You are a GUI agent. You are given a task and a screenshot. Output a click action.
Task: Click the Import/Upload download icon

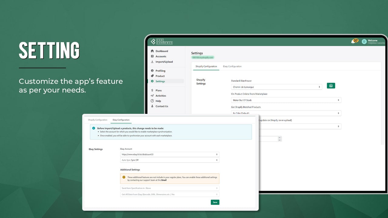pyautogui.click(x=152, y=61)
